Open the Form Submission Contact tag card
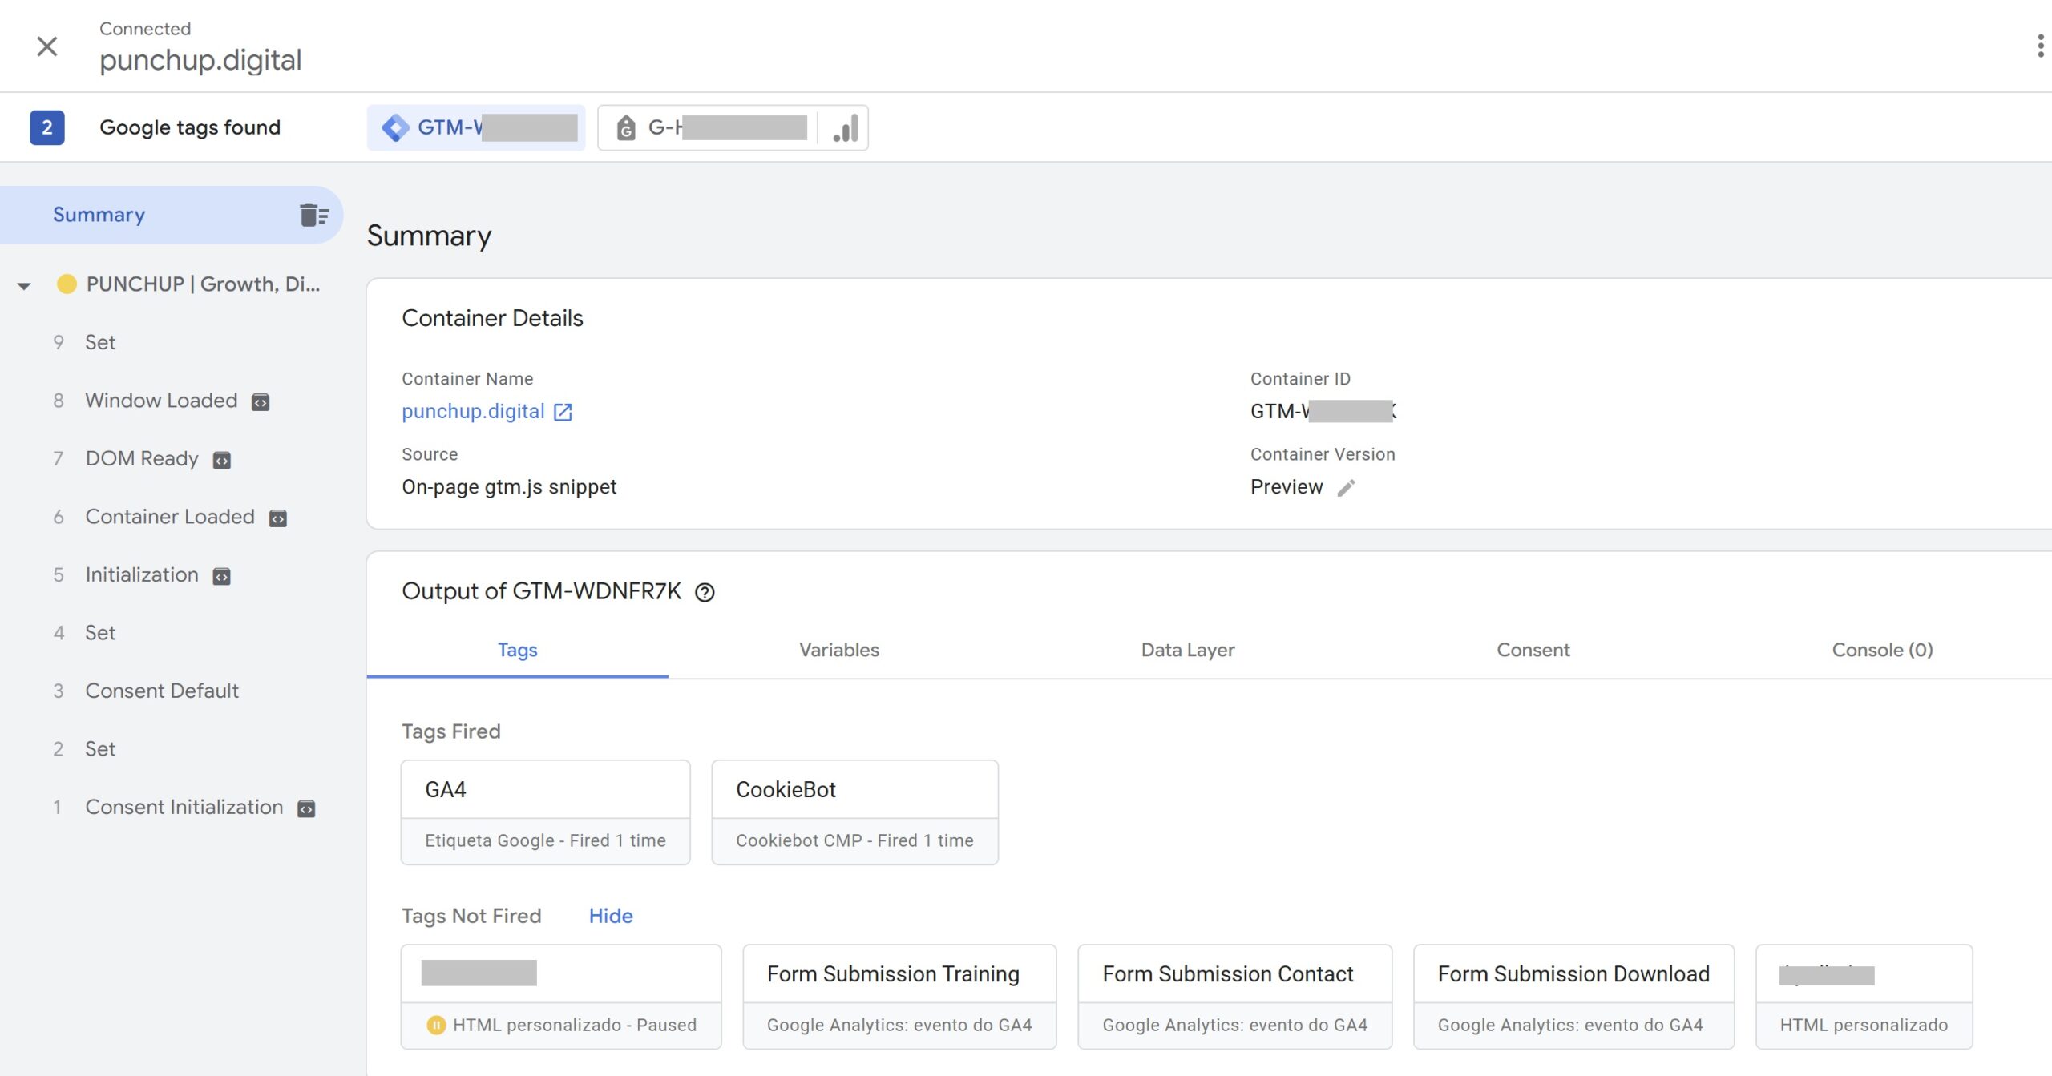 click(x=1234, y=997)
